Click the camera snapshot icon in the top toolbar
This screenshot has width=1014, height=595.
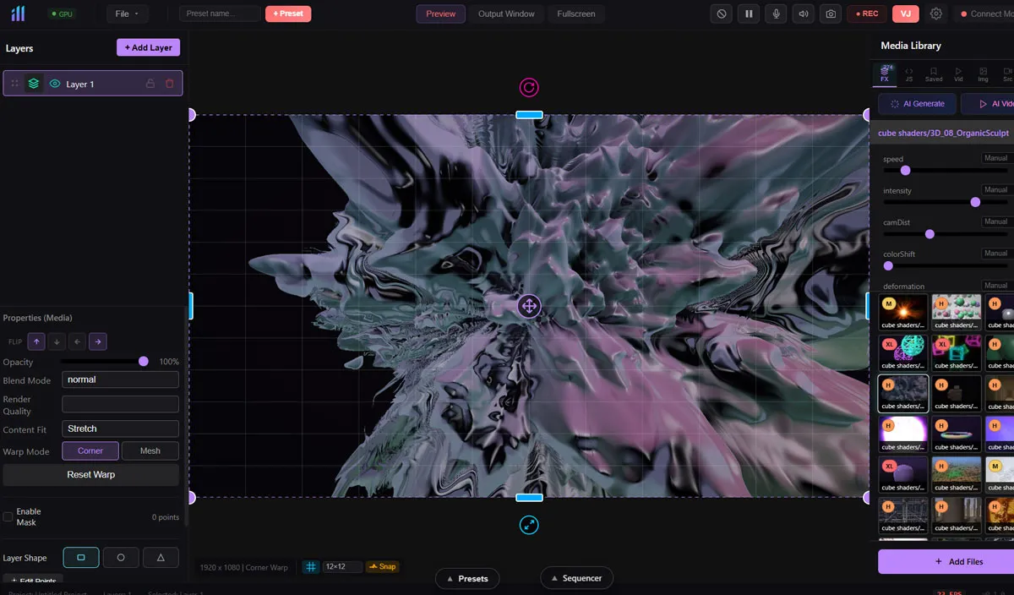(x=831, y=14)
